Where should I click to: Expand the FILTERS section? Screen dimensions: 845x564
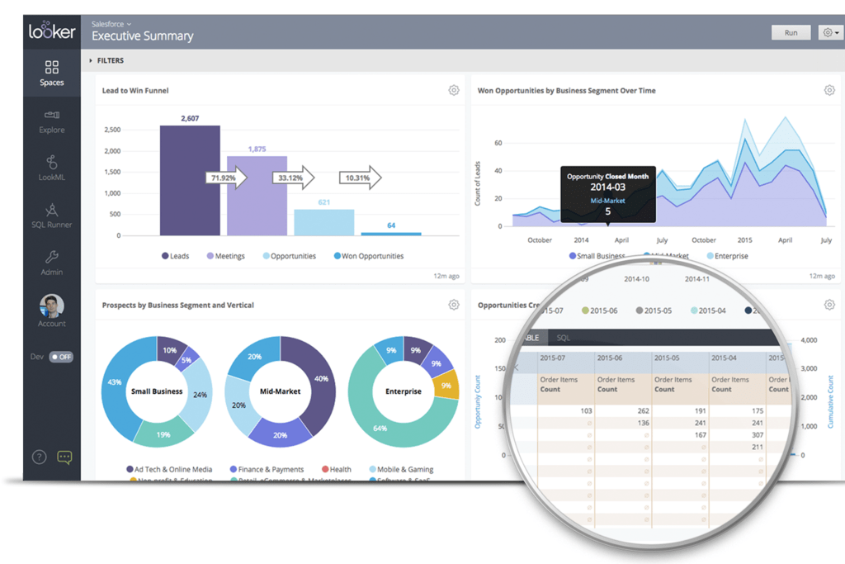(x=106, y=60)
